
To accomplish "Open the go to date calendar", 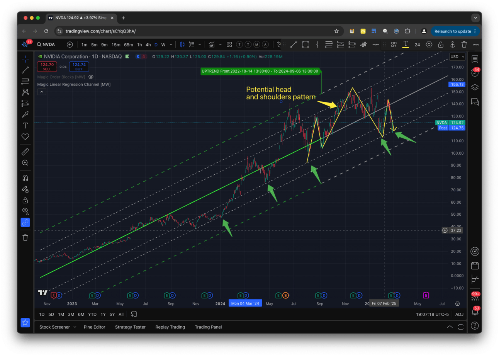I will click(134, 314).
